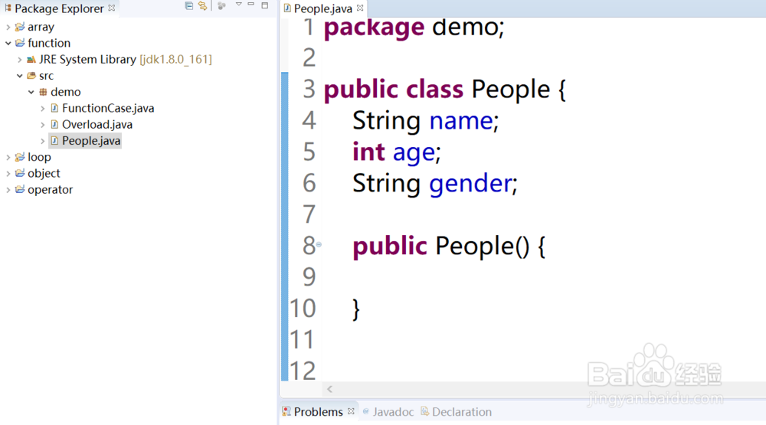Select FunctionCase.java in the tree
The width and height of the screenshot is (766, 425).
[108, 109]
